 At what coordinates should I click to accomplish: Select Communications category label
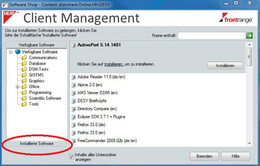[x=43, y=58]
